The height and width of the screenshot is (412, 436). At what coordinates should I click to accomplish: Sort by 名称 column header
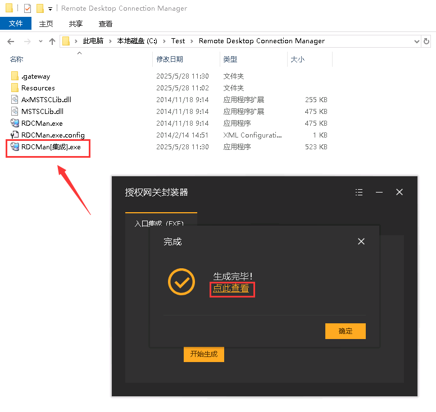pyautogui.click(x=16, y=59)
